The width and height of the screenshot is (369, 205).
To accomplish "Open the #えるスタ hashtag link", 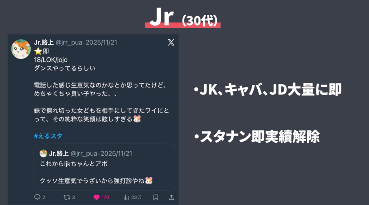I will click(x=48, y=136).
